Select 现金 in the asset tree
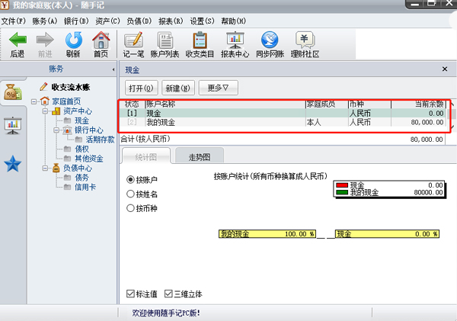Image resolution: width=457 pixels, height=321 pixels. (81, 120)
